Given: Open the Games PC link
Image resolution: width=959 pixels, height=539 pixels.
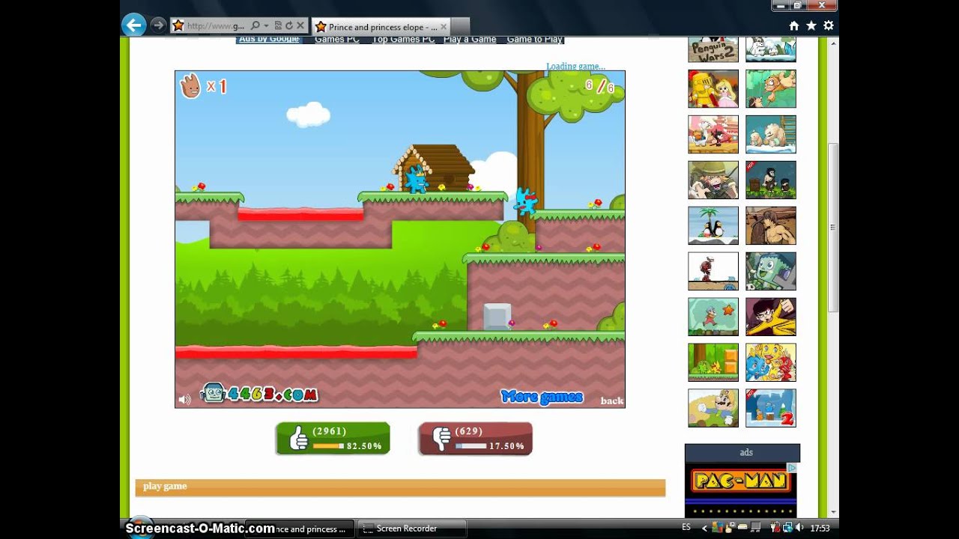Looking at the screenshot, I should 337,39.
